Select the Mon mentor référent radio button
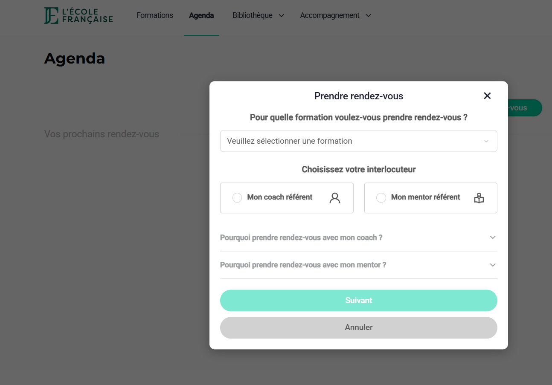The width and height of the screenshot is (552, 385). tap(381, 198)
